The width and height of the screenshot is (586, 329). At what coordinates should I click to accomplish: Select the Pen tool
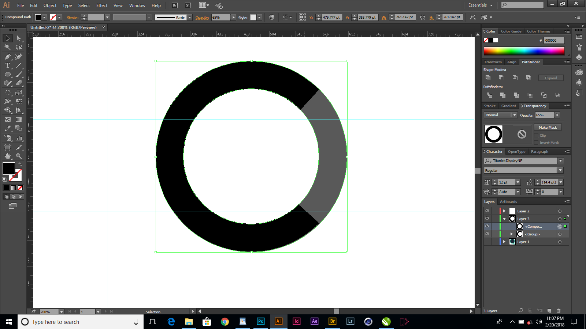coord(8,56)
